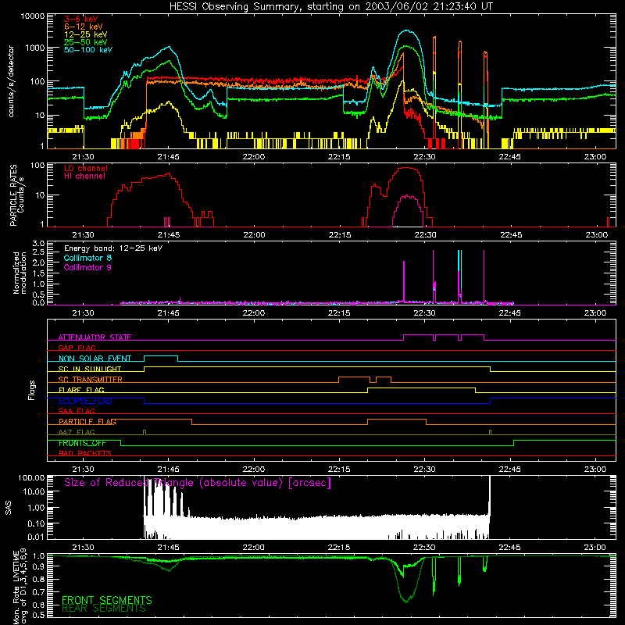
Task: Click the 23:00 tick under flags plot
Action: coord(595,470)
